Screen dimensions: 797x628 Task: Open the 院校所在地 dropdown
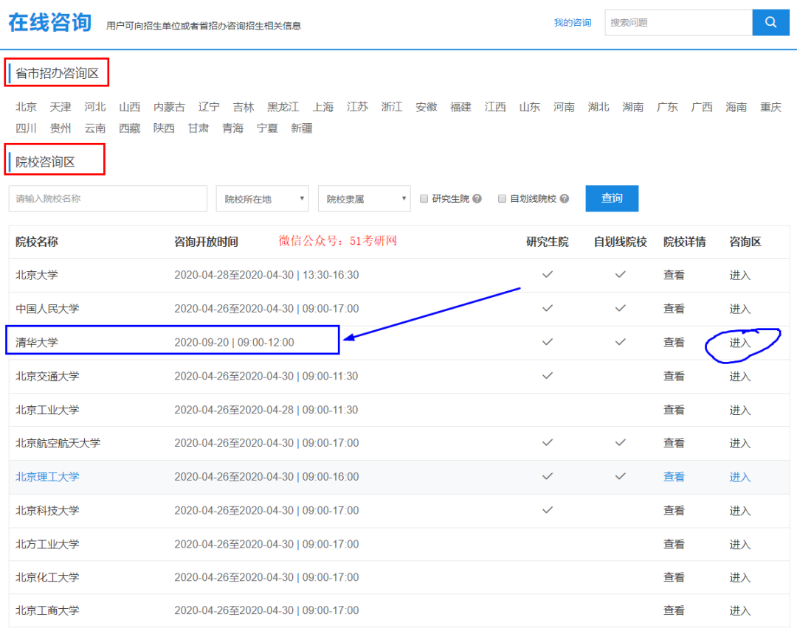pyautogui.click(x=262, y=198)
